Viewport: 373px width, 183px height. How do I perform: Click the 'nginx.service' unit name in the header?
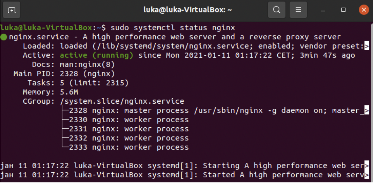tap(39, 37)
